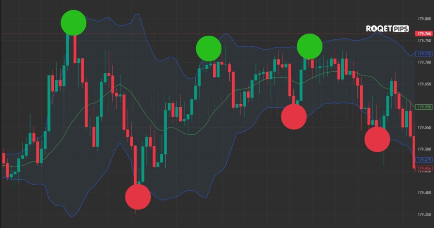Click the 179.750 price axis tick
This screenshot has height=228, width=434.
424,41
